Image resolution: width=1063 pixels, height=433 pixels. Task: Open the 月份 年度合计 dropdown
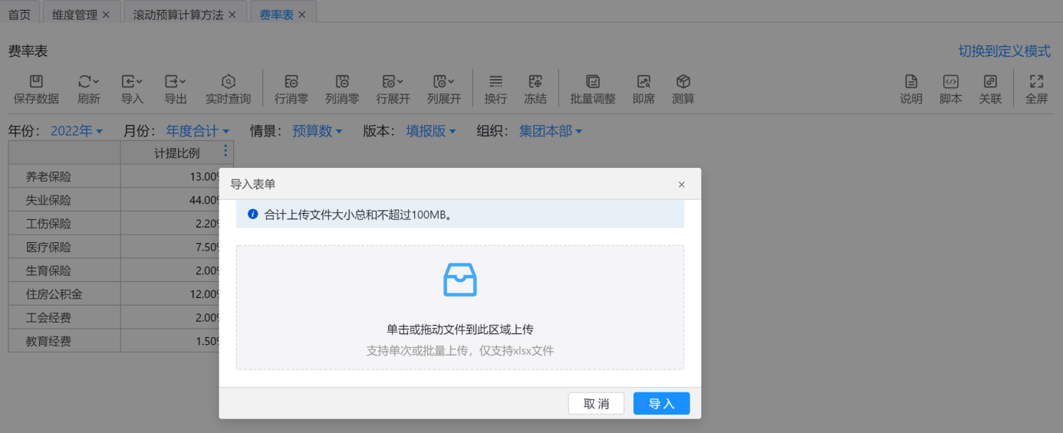pyautogui.click(x=197, y=131)
